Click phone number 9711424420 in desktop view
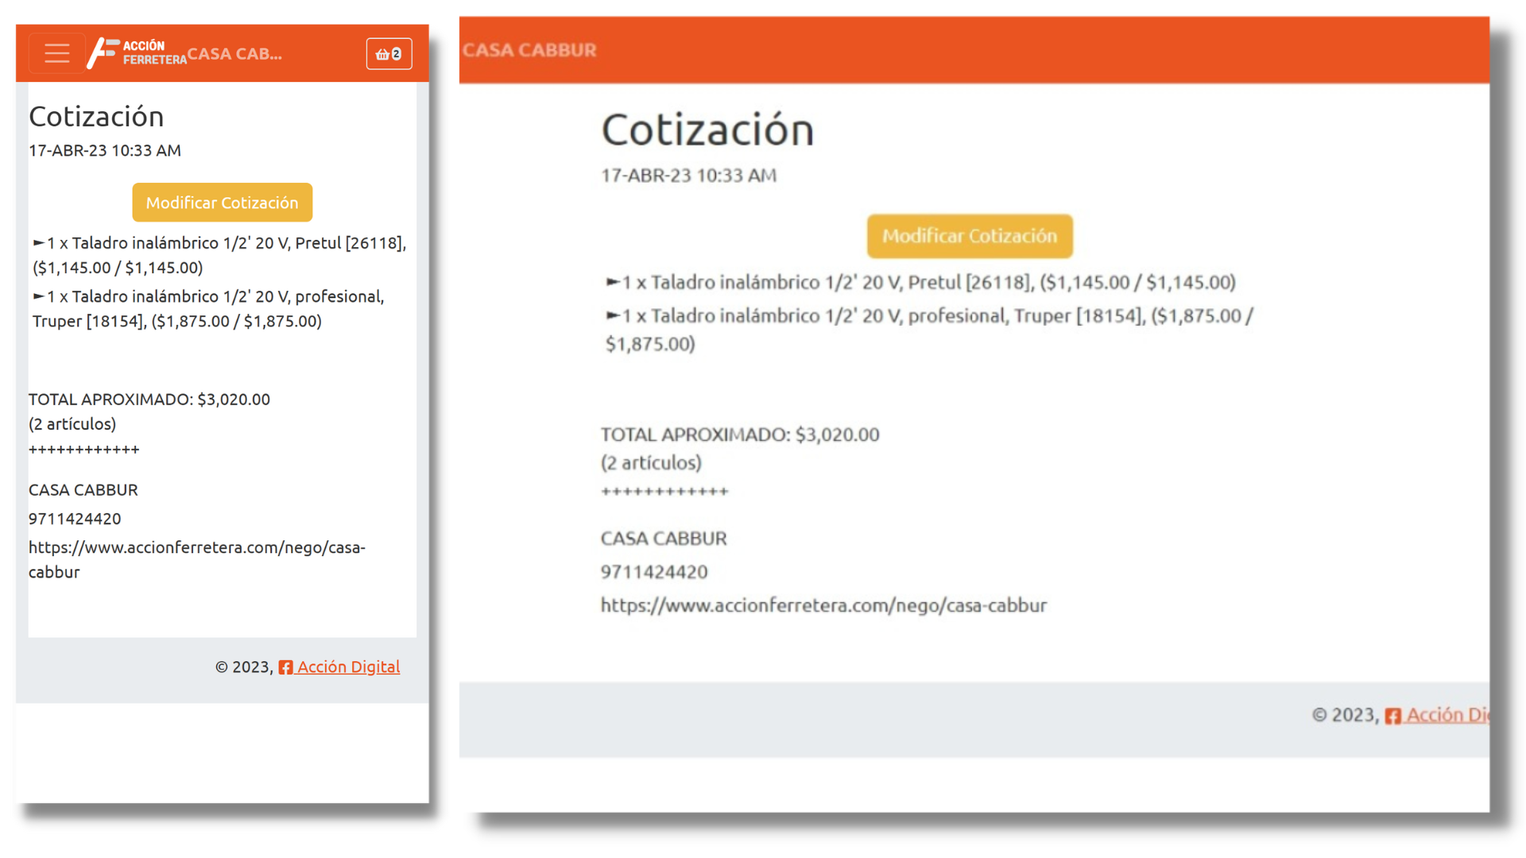The height and width of the screenshot is (858, 1526). tap(653, 572)
